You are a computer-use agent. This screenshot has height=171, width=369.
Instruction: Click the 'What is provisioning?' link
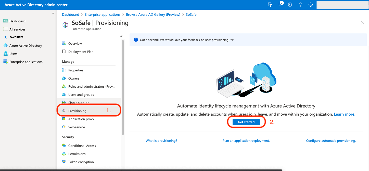[161, 141]
